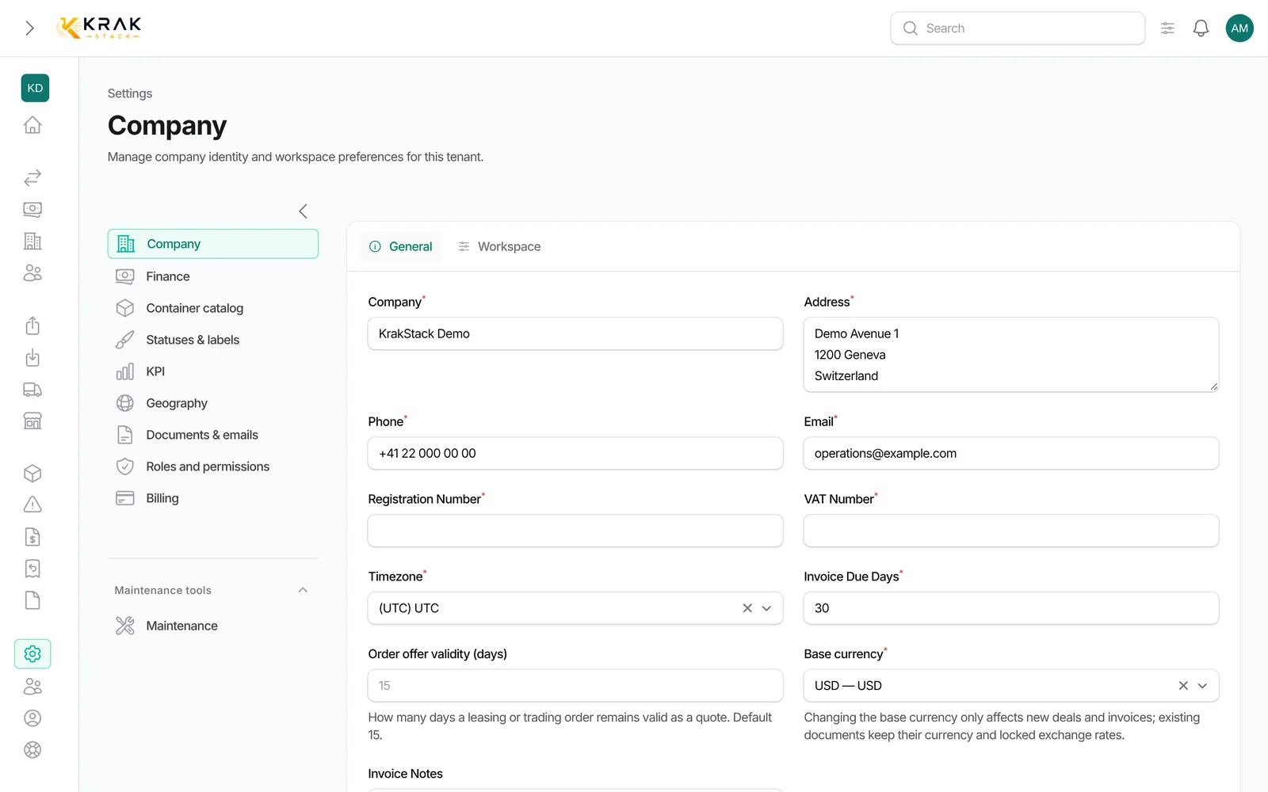Open Geography settings
This screenshot has width=1268, height=792.
click(x=213, y=403)
